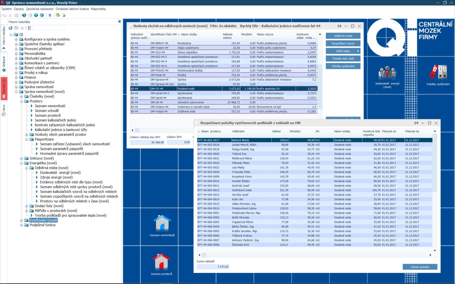Click the help icon with person figure
Screen dimensions: 455x284
[42, 15]
